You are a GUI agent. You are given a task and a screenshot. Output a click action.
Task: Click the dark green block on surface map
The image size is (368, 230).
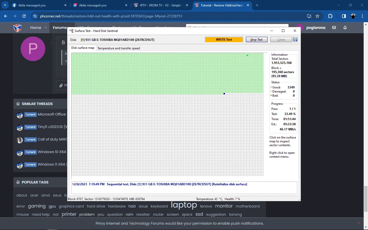(247, 55)
